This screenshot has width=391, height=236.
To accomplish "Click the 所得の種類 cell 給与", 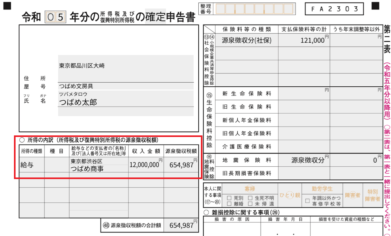I will [x=32, y=165].
